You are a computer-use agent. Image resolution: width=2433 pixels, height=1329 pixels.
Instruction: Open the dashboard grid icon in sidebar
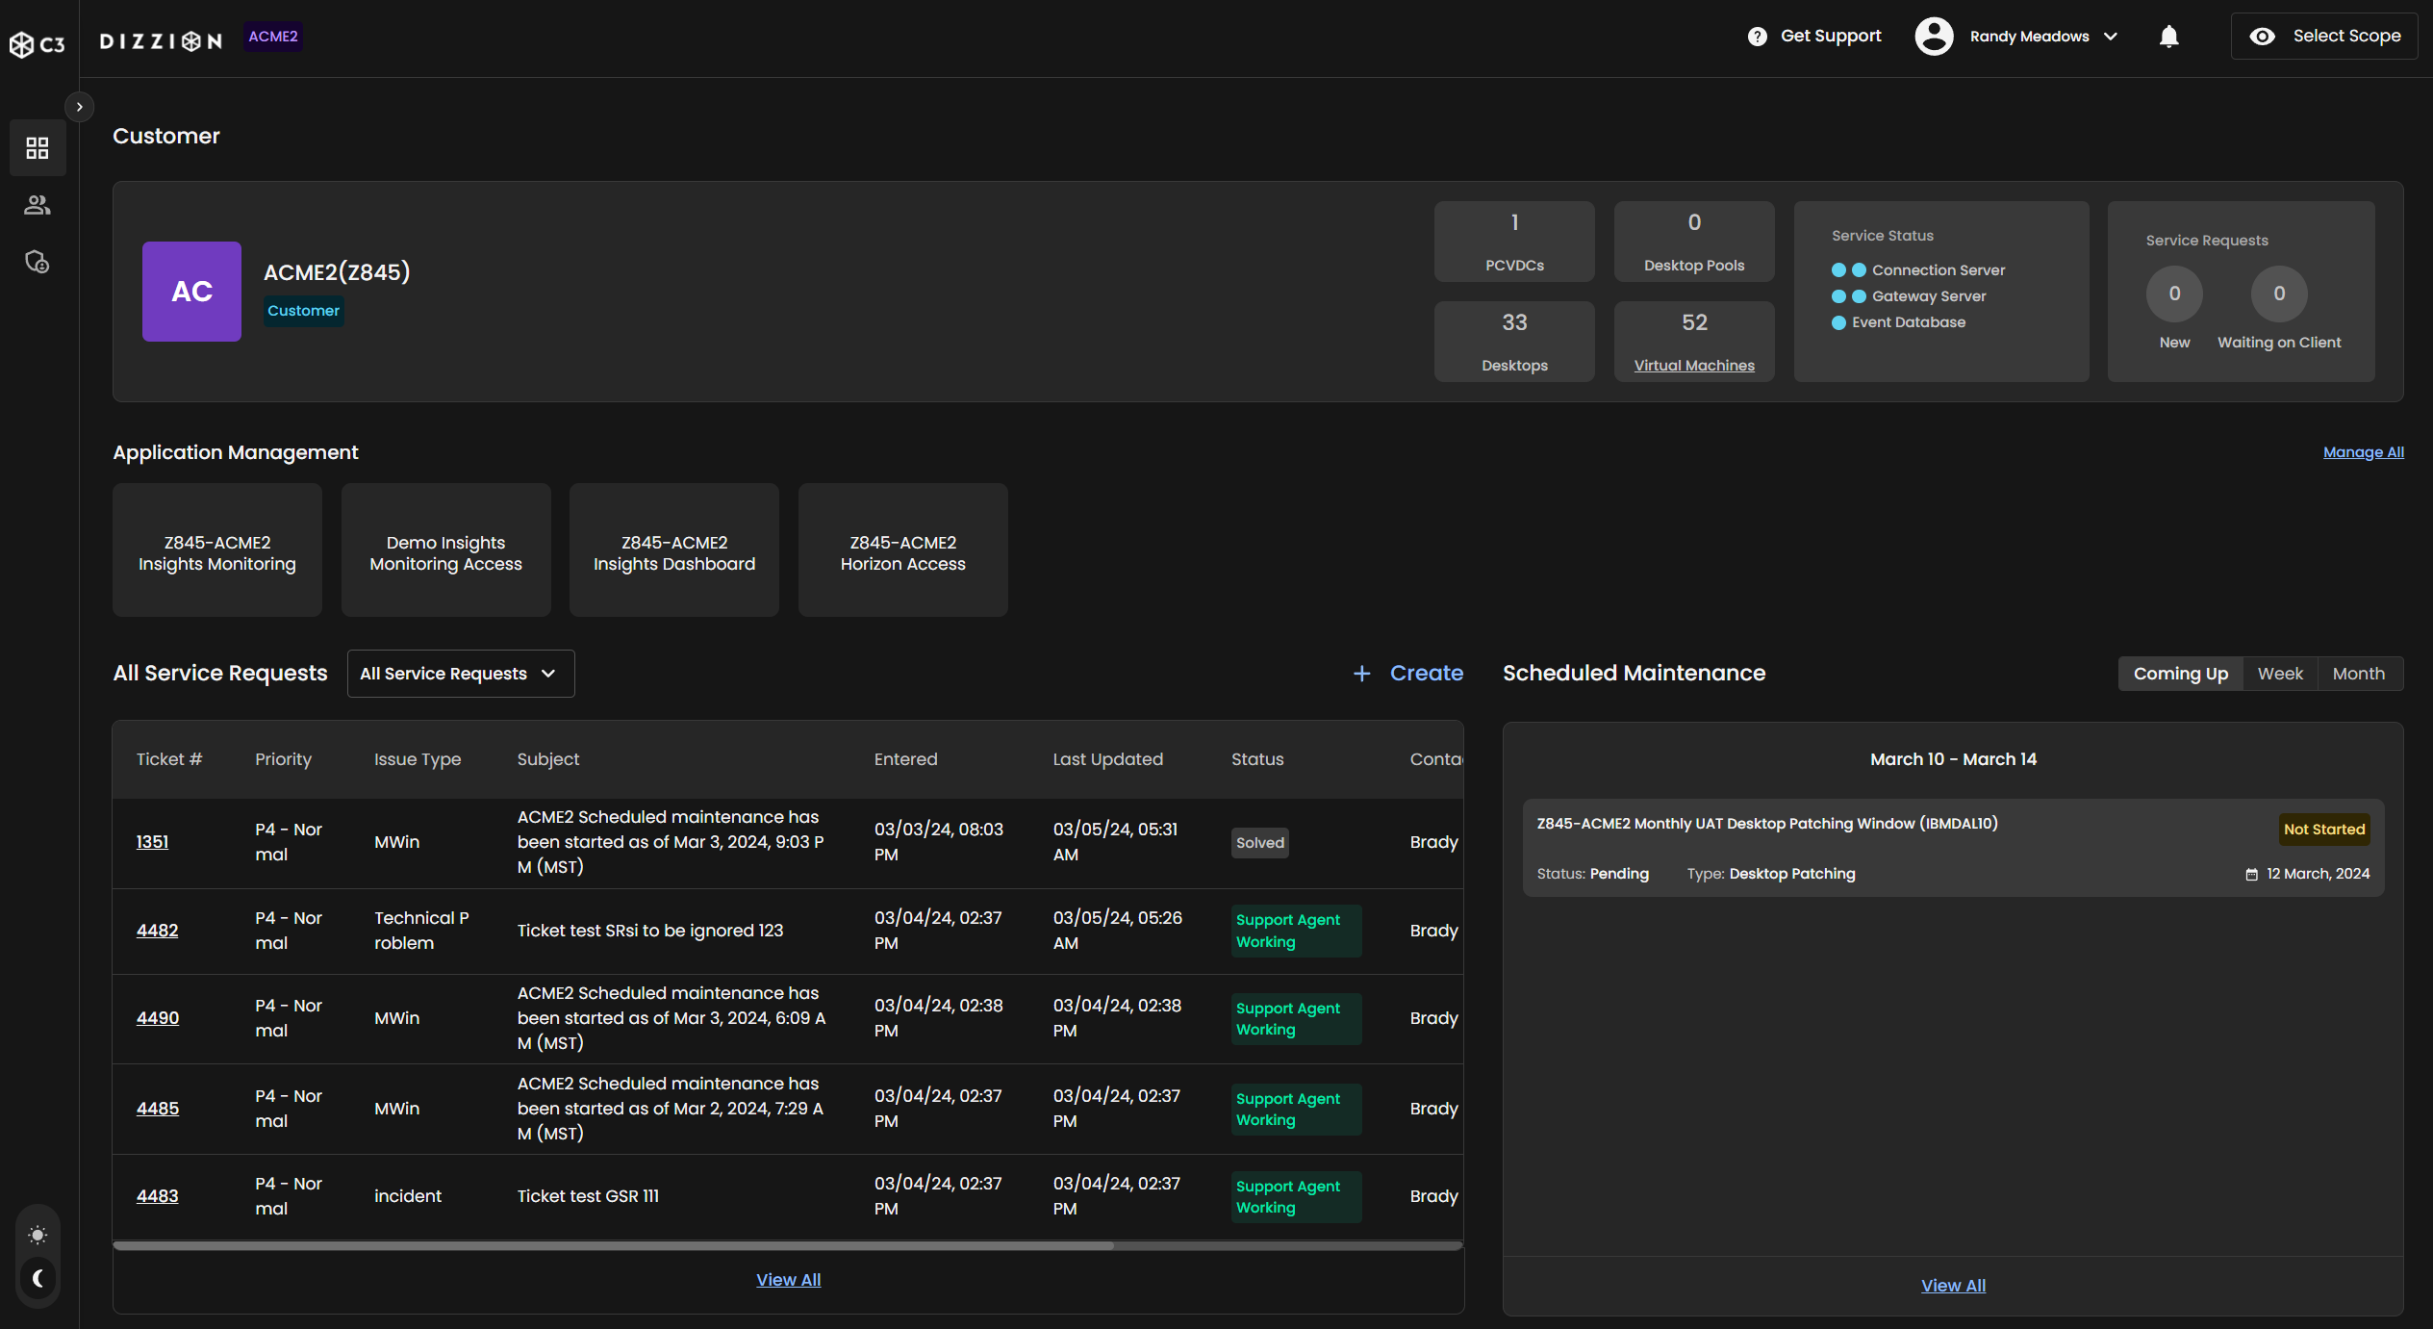[x=37, y=147]
